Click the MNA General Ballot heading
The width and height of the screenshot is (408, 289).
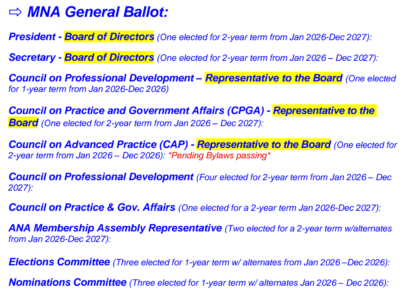(x=97, y=12)
